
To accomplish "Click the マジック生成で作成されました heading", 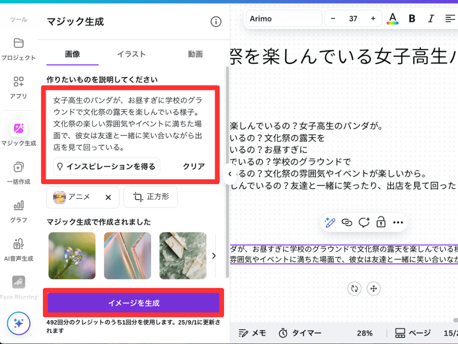I will click(99, 222).
